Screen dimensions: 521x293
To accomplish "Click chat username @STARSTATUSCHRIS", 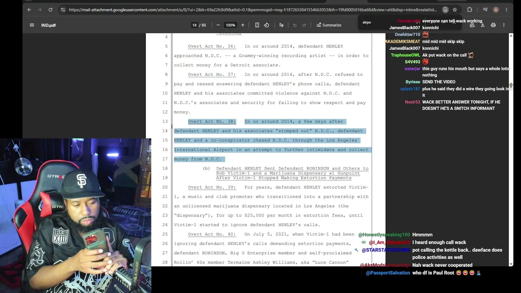I will click(x=386, y=250).
